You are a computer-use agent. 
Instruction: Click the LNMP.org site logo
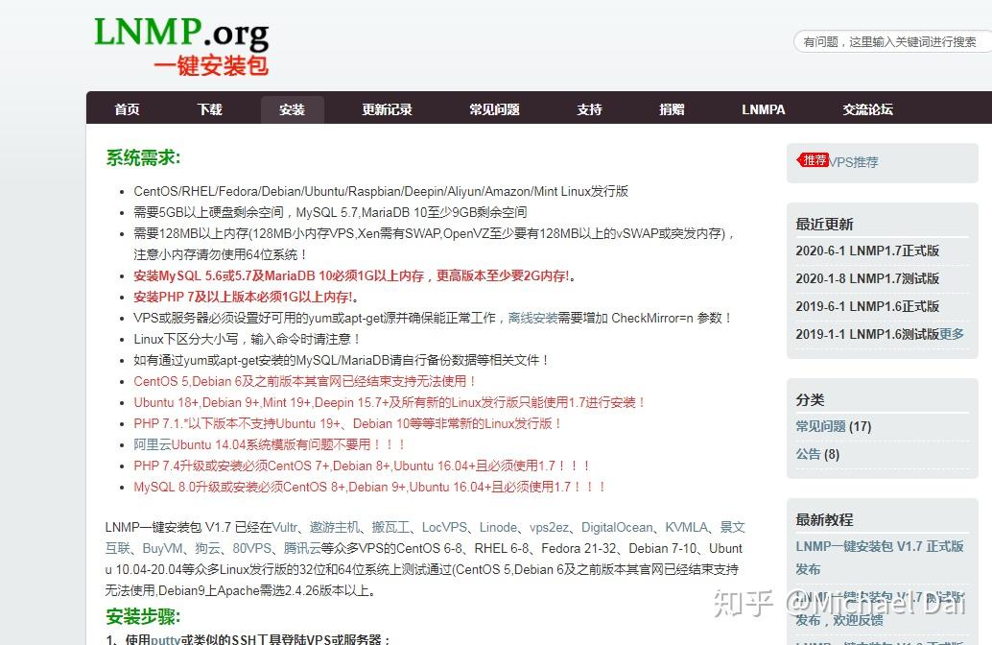click(181, 47)
